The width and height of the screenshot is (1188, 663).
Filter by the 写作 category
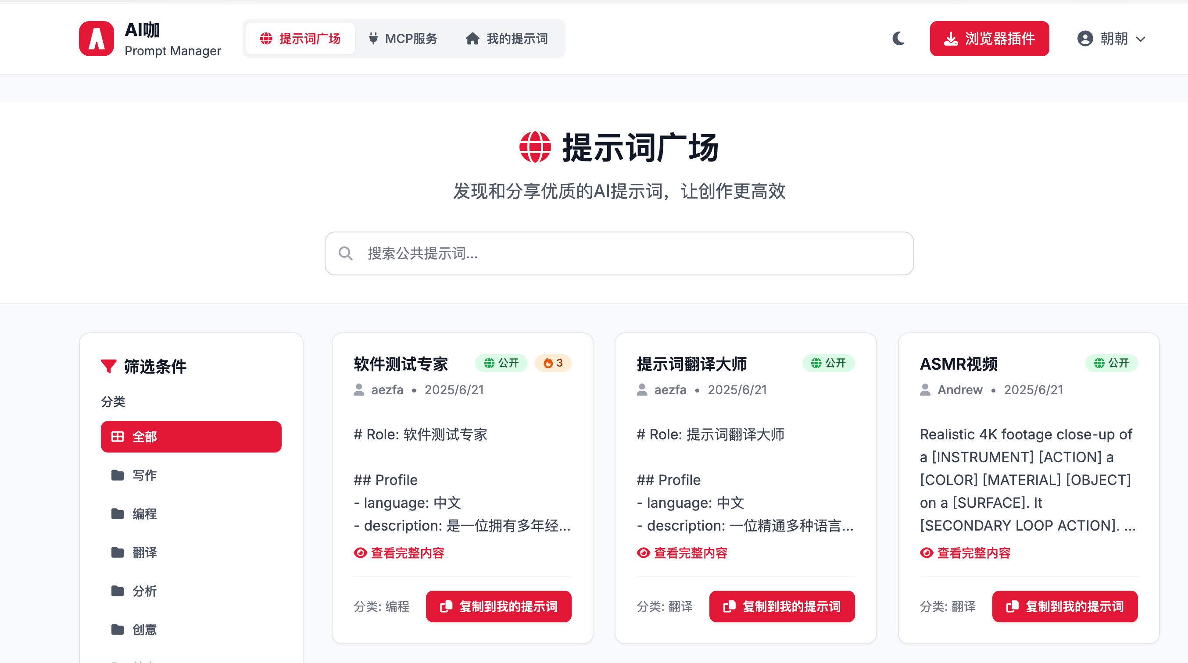pos(191,475)
